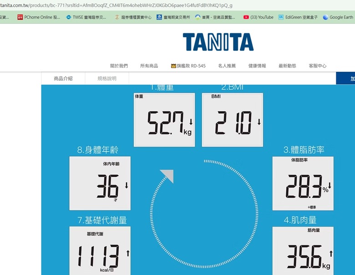The width and height of the screenshot is (355, 275).
Task: Open the 旗艦款 RD-545 menu item
Action: coord(188,66)
